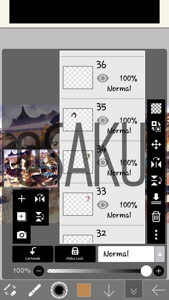Screen dimensions: 169x300
Task: Increase opacity with plus button
Action: [x=159, y=271]
